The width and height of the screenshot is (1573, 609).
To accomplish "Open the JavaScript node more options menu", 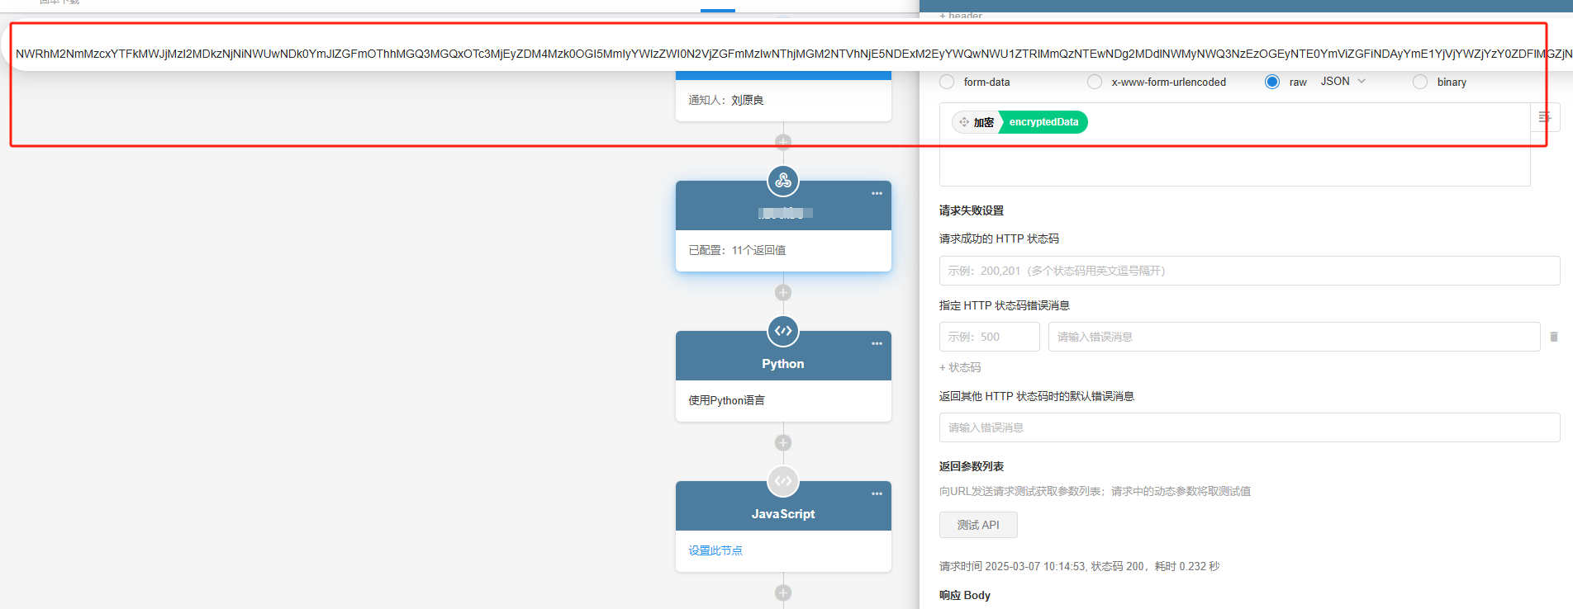I will 877,494.
